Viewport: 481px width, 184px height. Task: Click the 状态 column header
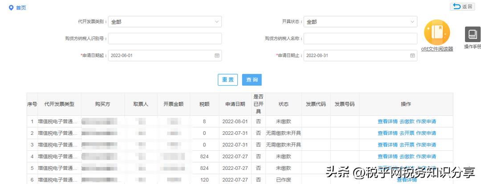pyautogui.click(x=283, y=104)
